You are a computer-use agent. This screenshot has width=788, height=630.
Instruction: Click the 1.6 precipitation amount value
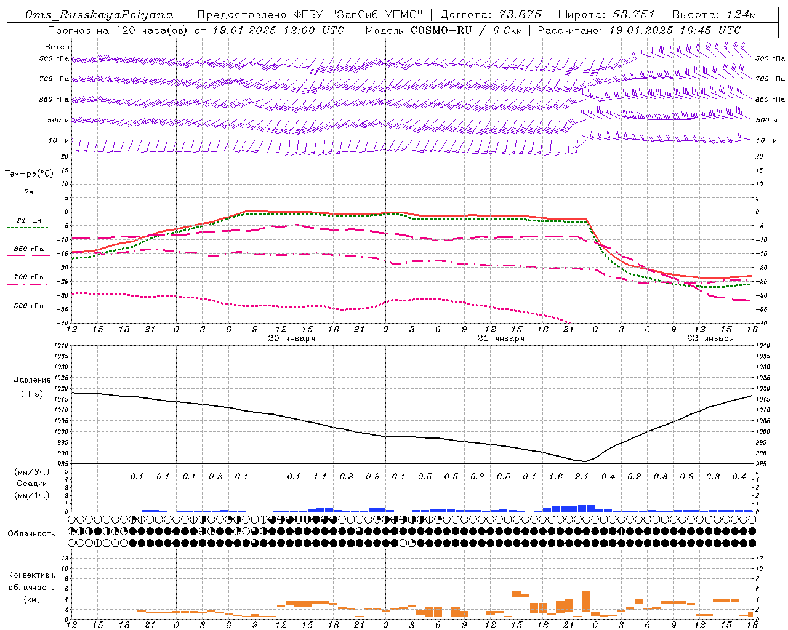(x=555, y=476)
